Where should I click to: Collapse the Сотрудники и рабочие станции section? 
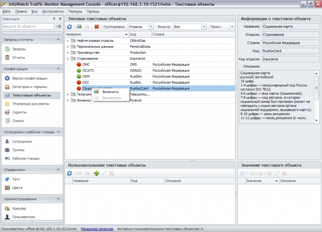[58, 132]
